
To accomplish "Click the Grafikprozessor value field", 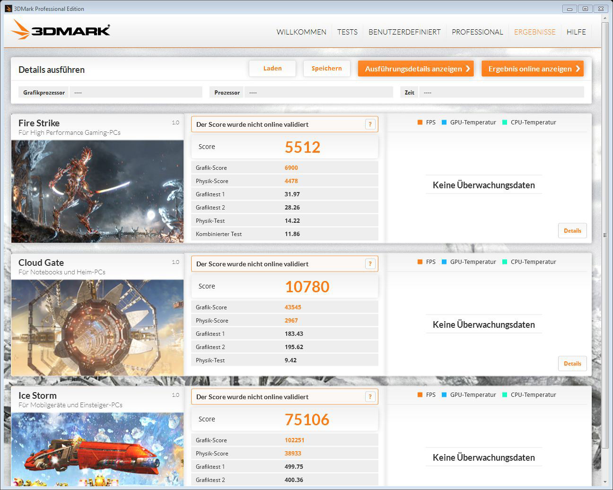I will point(136,92).
